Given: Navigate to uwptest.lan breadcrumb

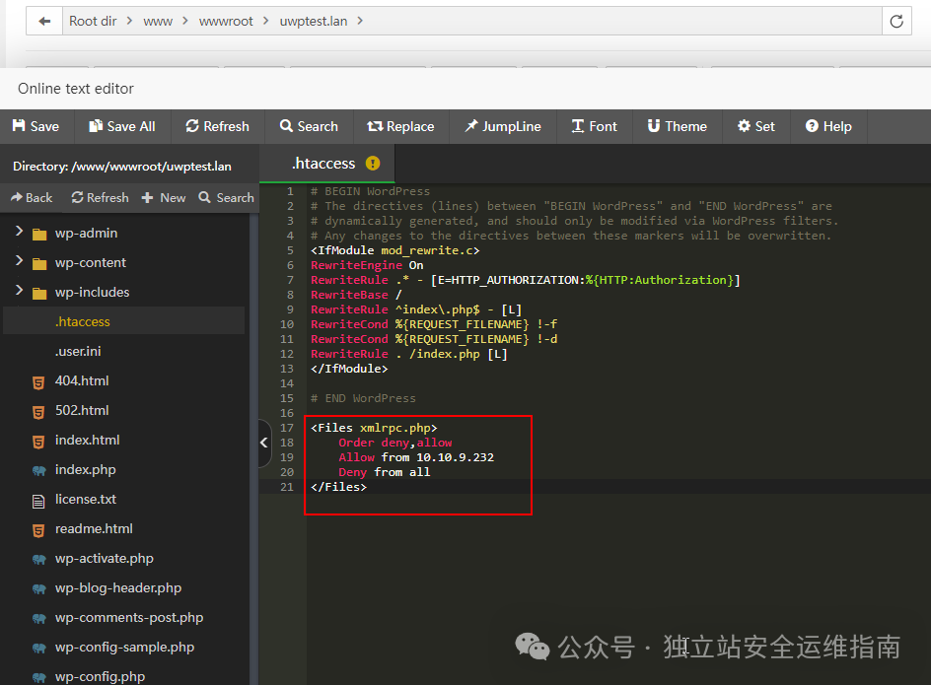Looking at the screenshot, I should (x=314, y=22).
